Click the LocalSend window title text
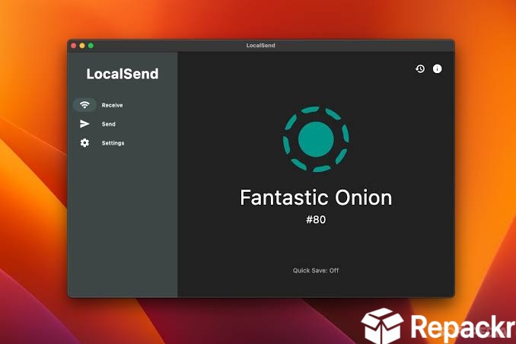Image resolution: width=516 pixels, height=344 pixels. tap(260, 46)
